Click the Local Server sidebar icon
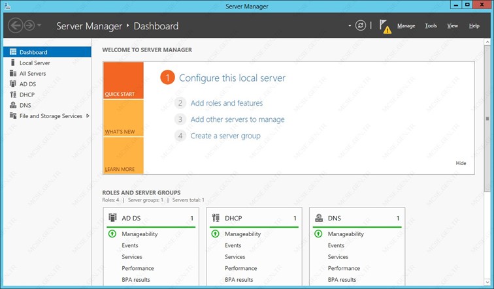 [x=13, y=63]
